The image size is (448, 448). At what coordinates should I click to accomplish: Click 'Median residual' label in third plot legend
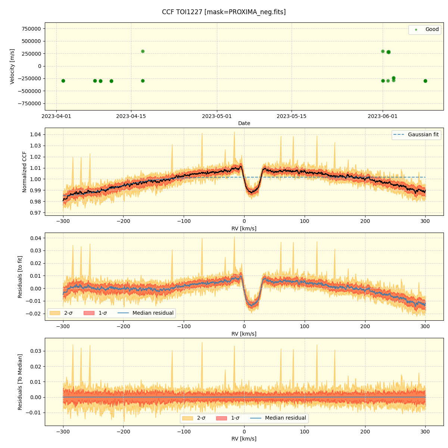click(153, 313)
